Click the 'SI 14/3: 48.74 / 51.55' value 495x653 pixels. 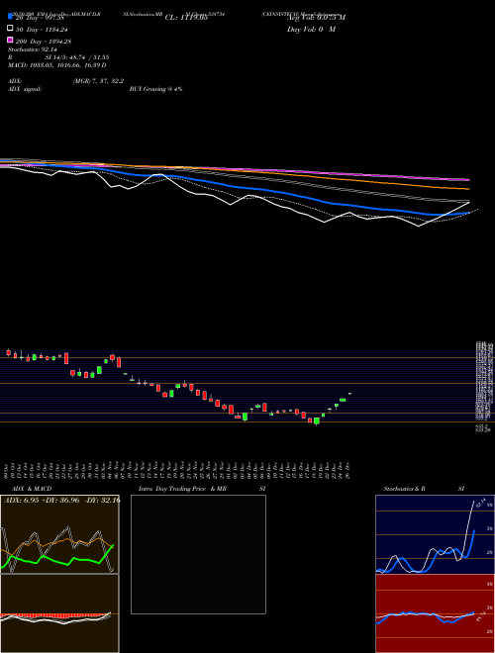[x=77, y=57]
